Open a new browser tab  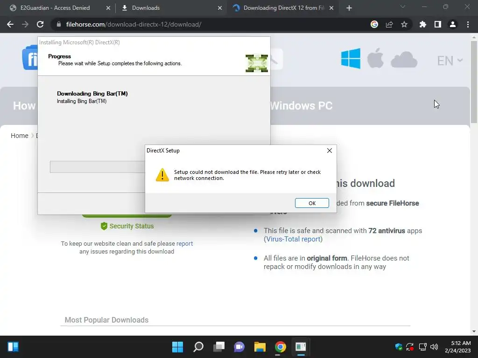349,8
